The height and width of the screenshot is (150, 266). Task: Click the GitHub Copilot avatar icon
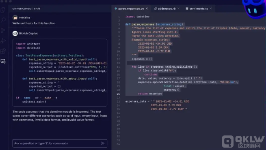(15, 33)
